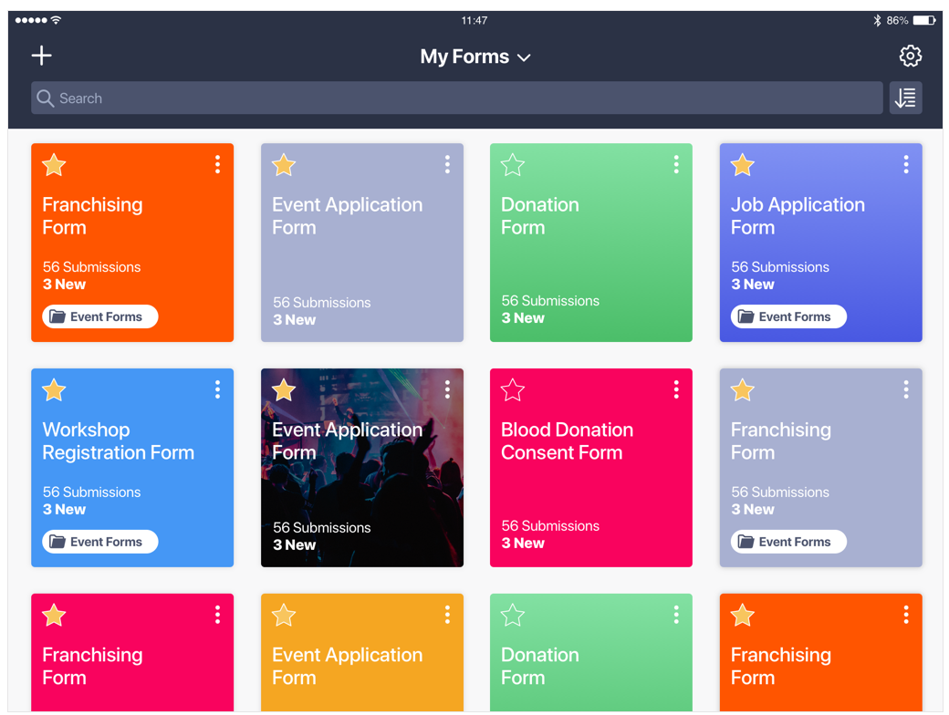Open options on the Event Application photo card

click(447, 389)
